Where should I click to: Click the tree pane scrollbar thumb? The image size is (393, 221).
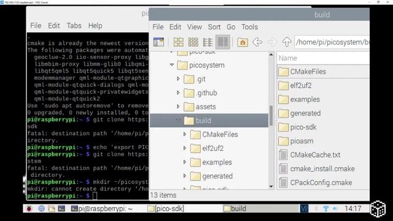(271, 116)
